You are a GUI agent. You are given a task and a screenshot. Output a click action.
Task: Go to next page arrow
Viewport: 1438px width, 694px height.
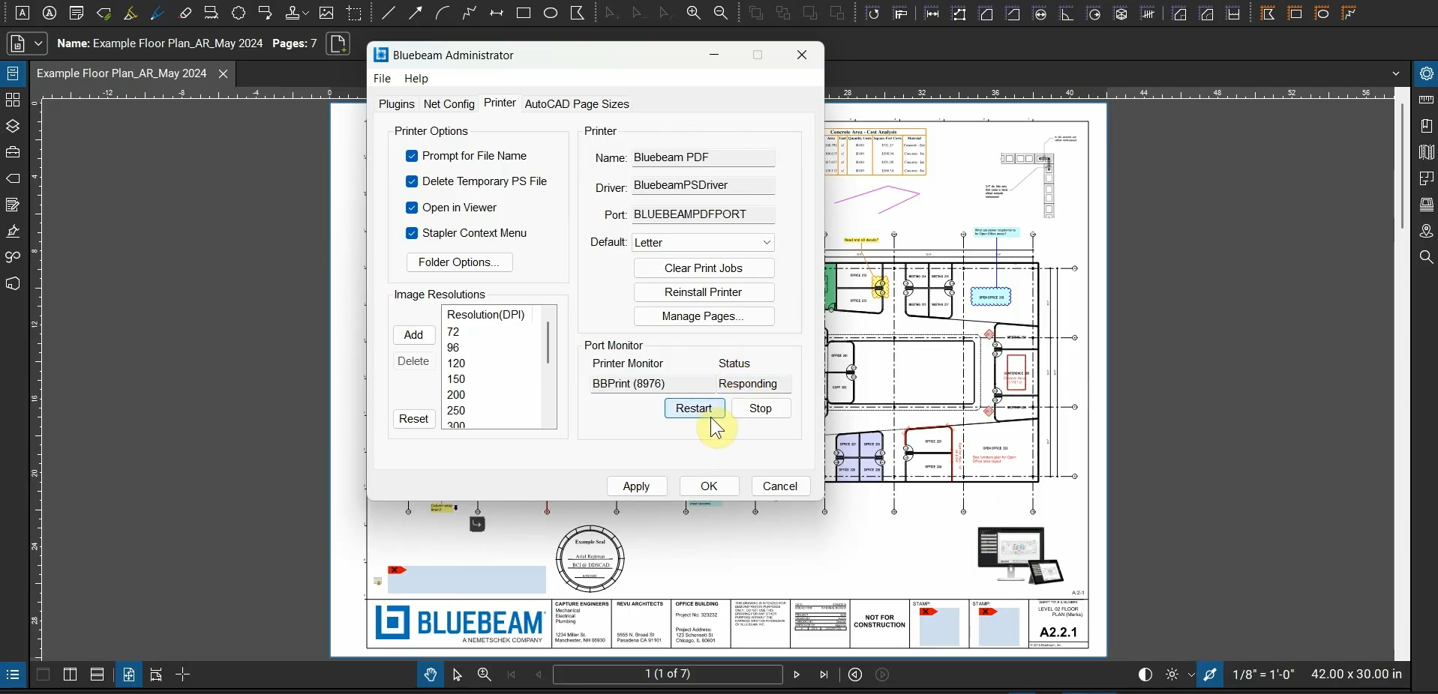(797, 675)
